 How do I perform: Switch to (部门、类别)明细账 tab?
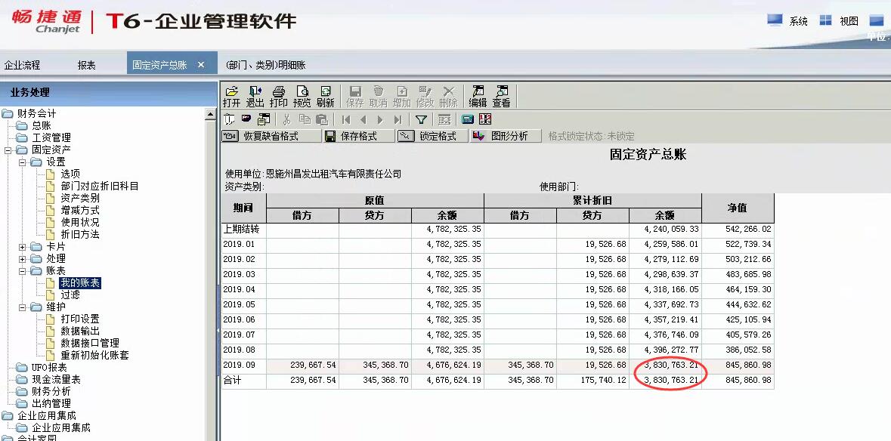coord(265,65)
